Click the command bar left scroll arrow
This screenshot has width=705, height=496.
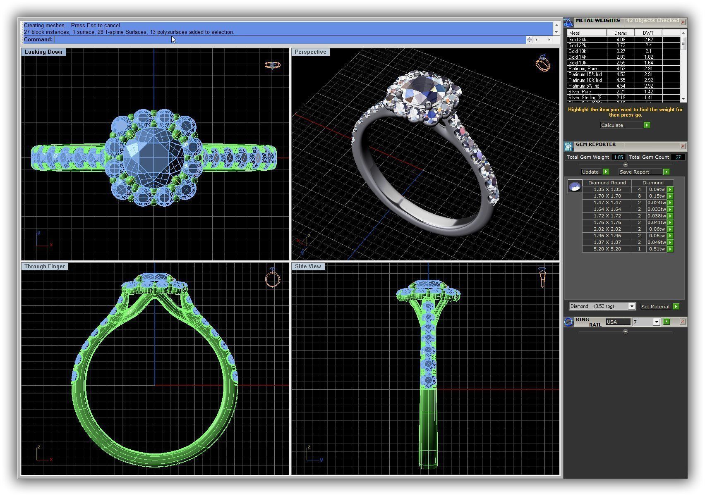point(536,40)
